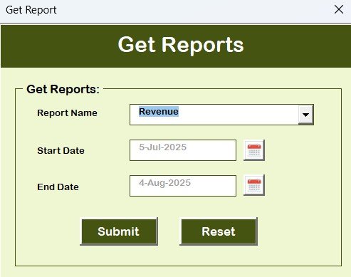Click the End Date field showing 4-Aug-2025
Image resolution: width=351 pixels, height=277 pixels.
(x=183, y=186)
